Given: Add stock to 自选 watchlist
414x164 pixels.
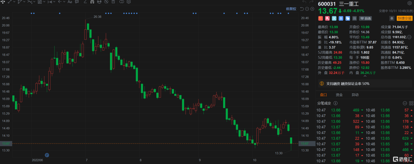Looking at the screenshot, I should 366,18.
